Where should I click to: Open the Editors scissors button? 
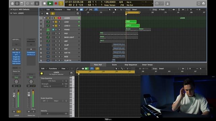[37, 3]
